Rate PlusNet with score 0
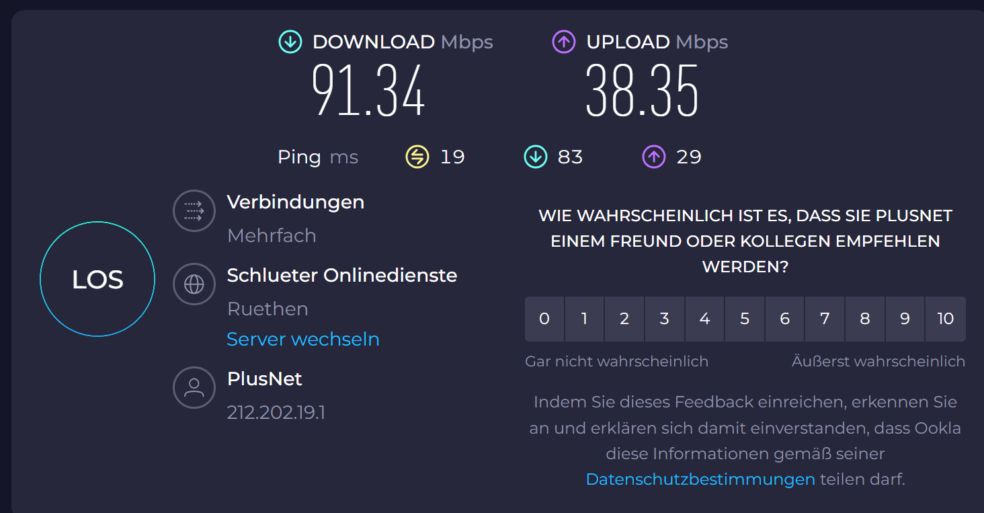 tap(544, 319)
